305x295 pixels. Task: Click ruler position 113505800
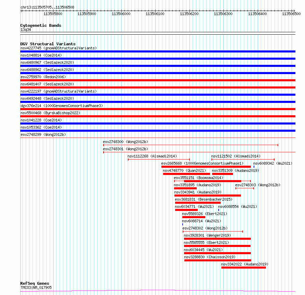tap(53, 14)
